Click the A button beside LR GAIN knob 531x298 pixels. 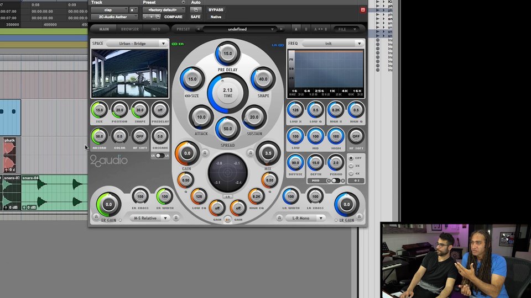[x=360, y=216]
